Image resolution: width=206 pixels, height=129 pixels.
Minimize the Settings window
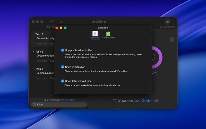pyautogui.click(x=61, y=28)
